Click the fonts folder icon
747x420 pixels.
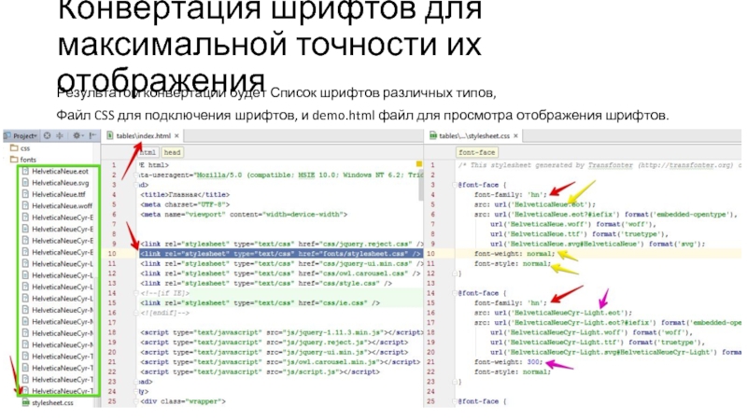click(x=14, y=160)
